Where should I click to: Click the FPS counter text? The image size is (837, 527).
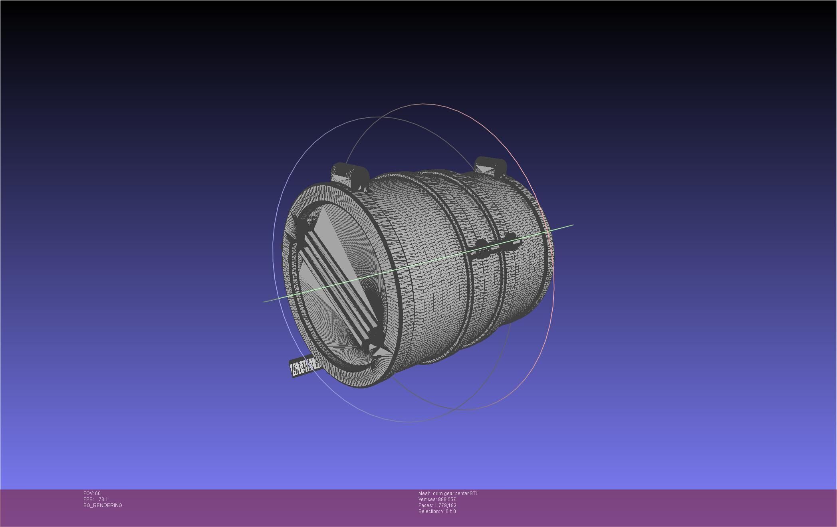tap(95, 499)
